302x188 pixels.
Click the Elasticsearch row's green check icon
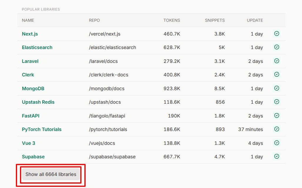[x=276, y=47]
